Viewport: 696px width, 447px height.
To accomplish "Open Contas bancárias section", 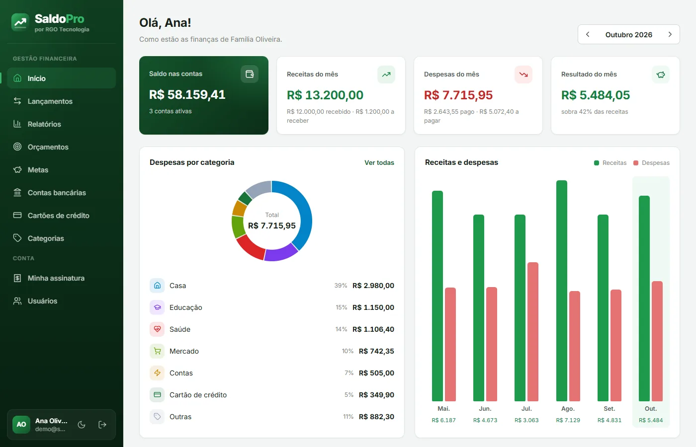I will [x=61, y=192].
